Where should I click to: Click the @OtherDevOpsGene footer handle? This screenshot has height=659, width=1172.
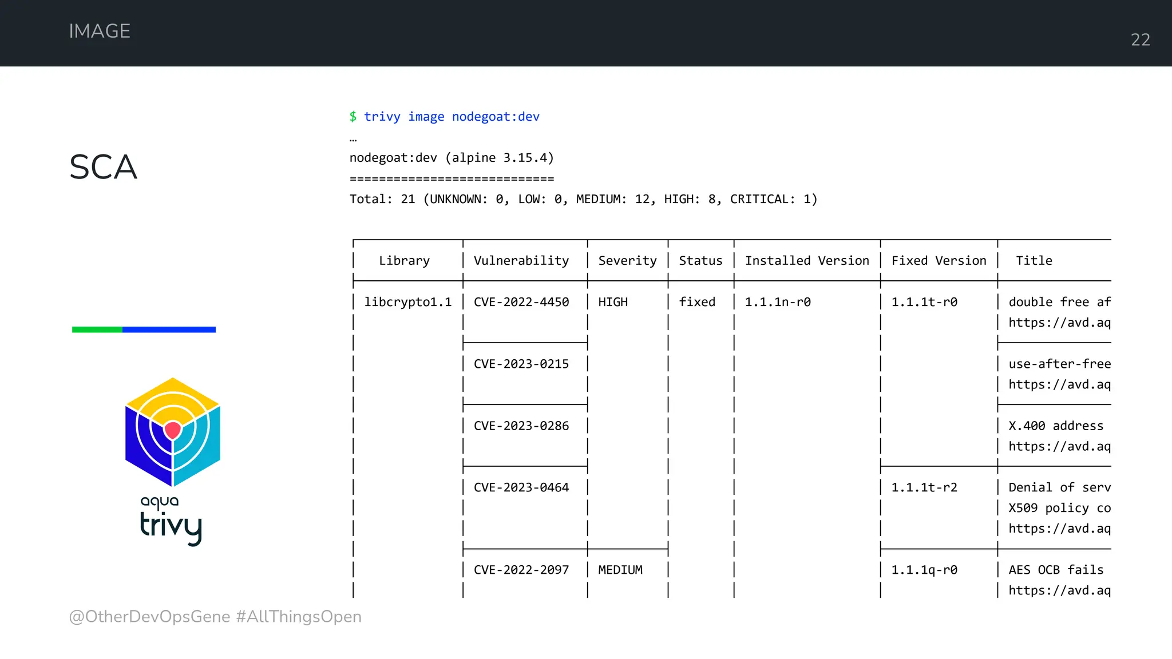pos(149,617)
